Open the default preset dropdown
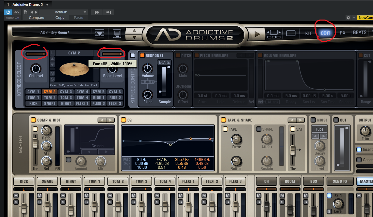This screenshot has height=217, width=373. pos(64,12)
